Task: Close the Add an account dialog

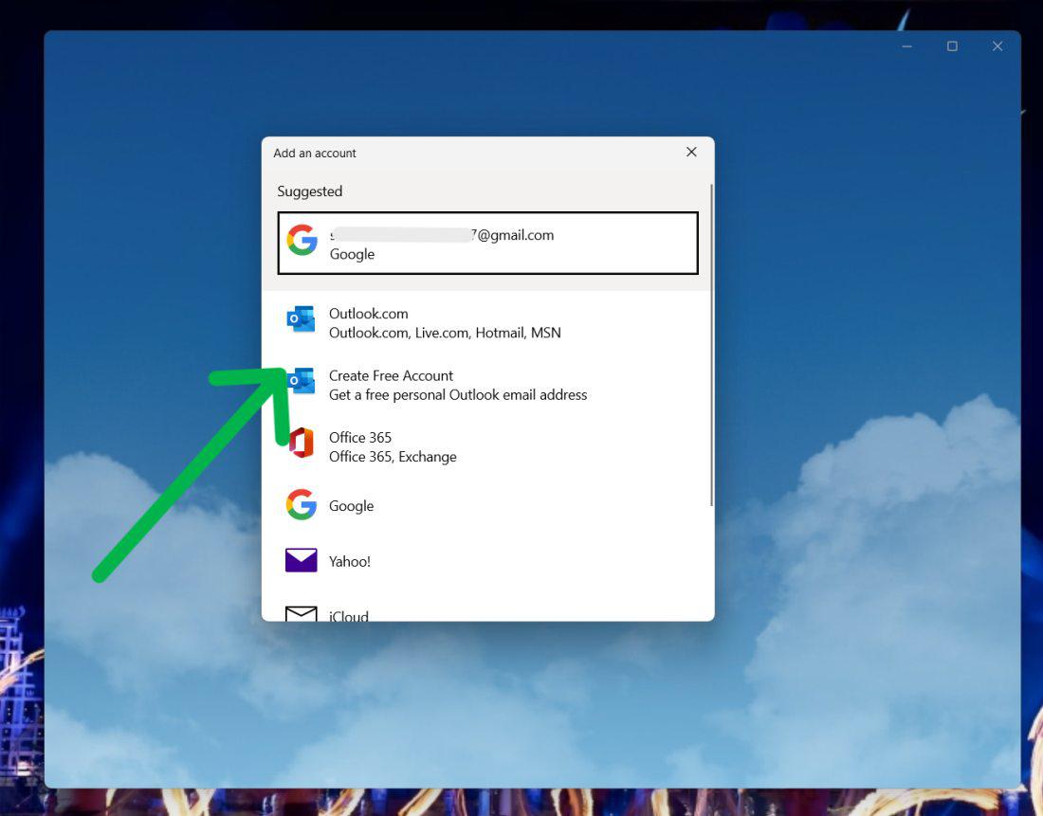Action: point(692,153)
